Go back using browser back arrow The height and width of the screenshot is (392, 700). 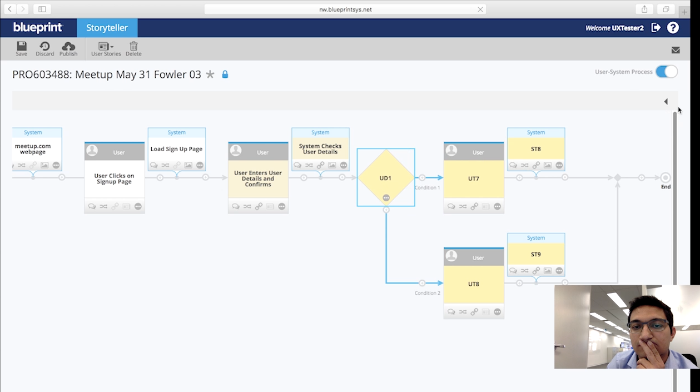tap(10, 9)
